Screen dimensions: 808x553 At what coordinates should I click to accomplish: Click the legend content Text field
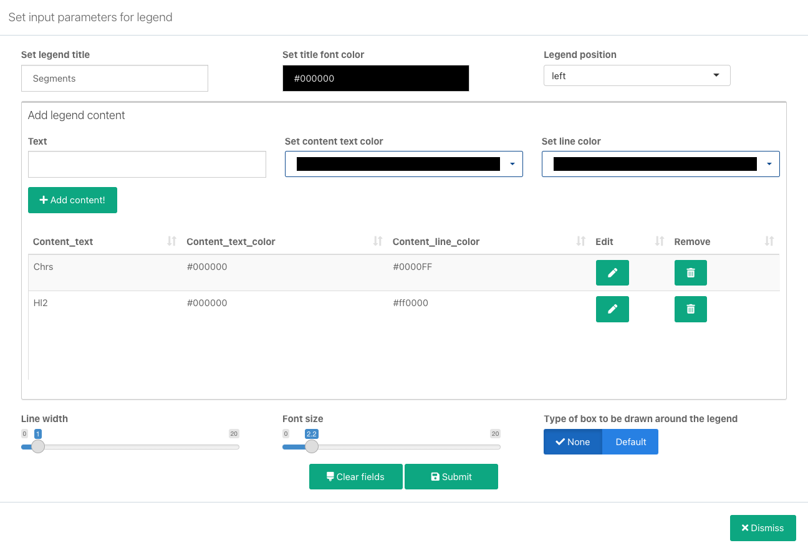tap(147, 164)
